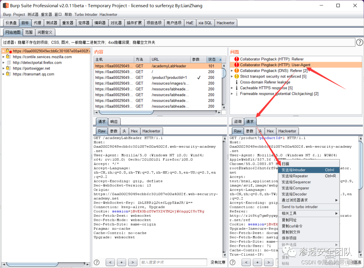Click info icon for Frameable response issue

[x=237, y=94]
